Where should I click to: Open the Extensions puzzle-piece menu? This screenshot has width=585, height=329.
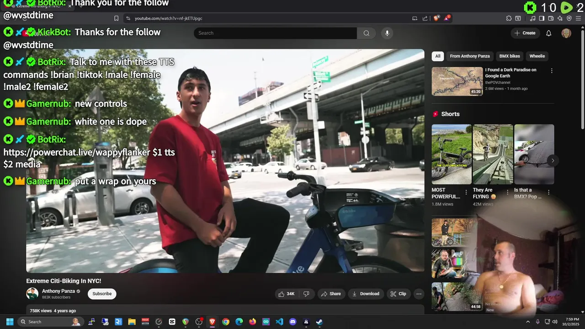tap(509, 18)
